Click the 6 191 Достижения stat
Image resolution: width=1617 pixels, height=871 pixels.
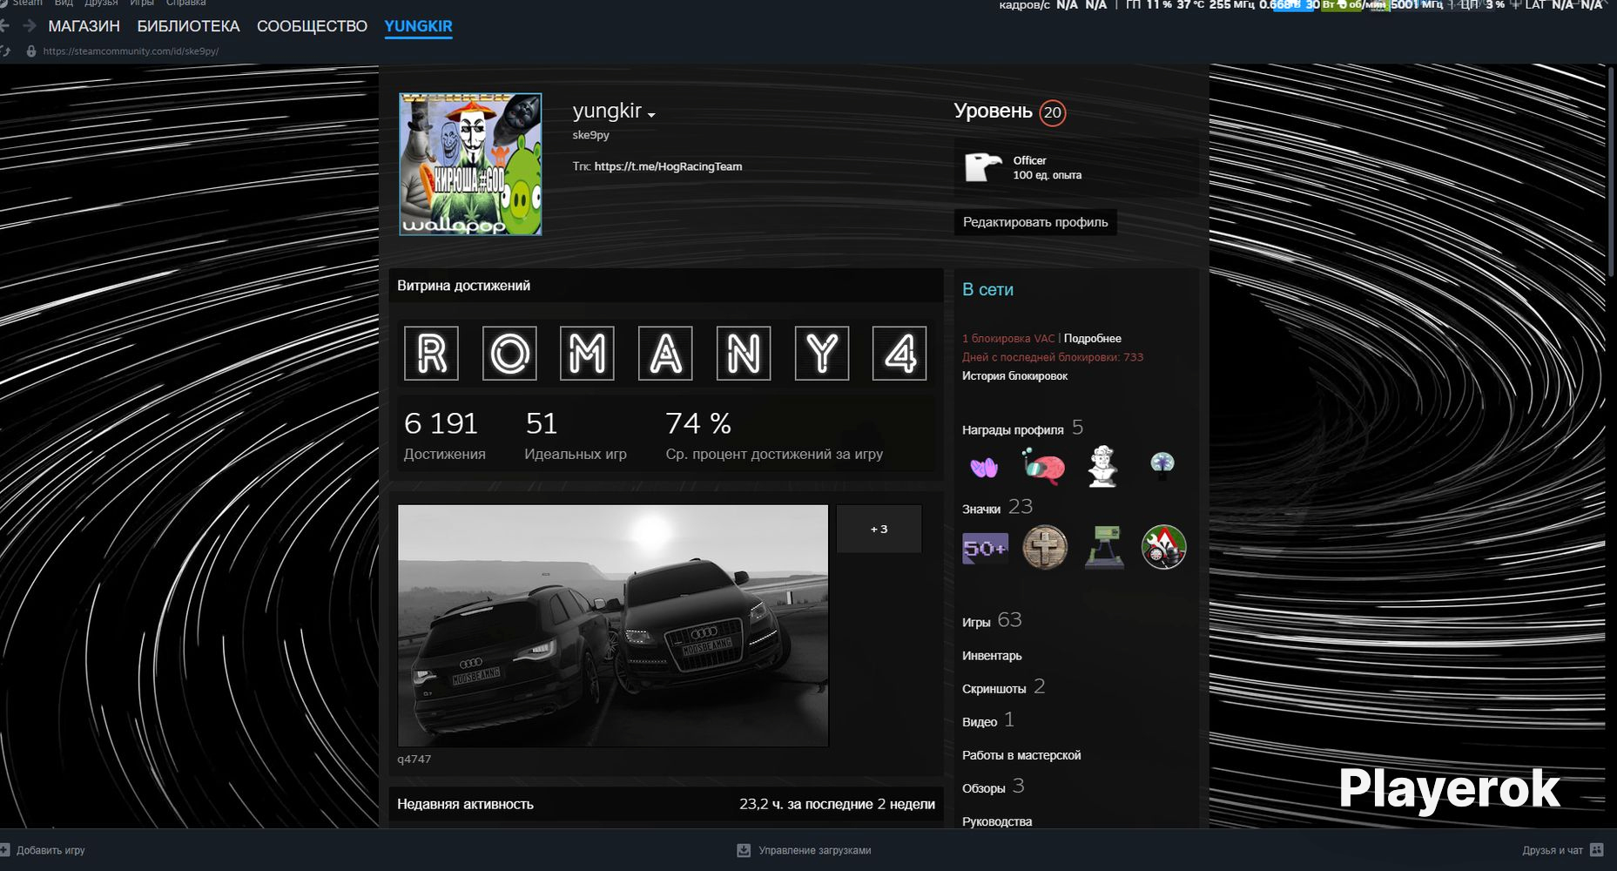click(444, 435)
